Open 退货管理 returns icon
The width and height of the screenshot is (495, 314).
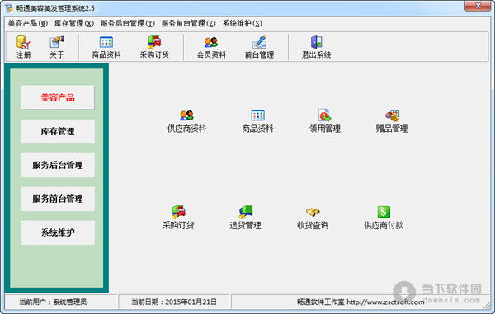point(245,218)
